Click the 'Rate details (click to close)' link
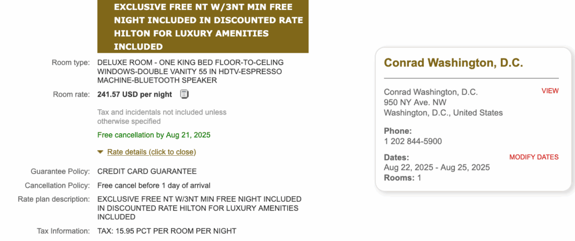The image size is (575, 241). point(151,152)
